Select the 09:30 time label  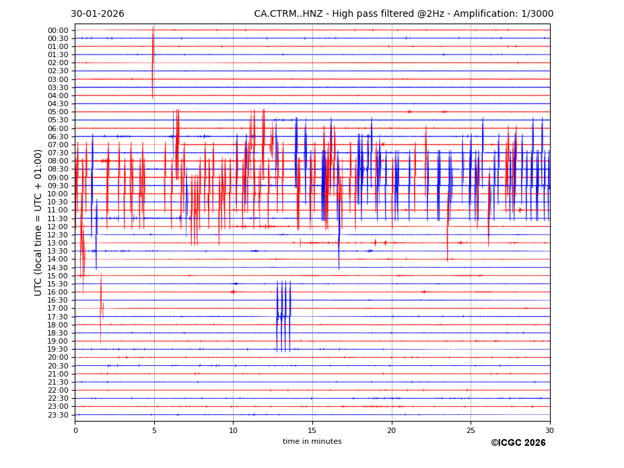coord(58,186)
